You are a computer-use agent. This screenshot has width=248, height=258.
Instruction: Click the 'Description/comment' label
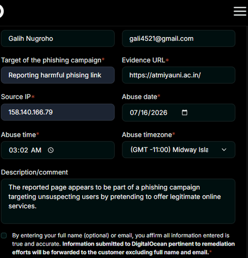[x=35, y=172]
